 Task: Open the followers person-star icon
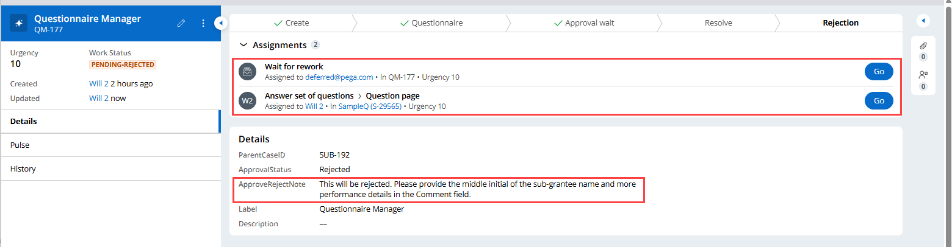click(x=923, y=75)
